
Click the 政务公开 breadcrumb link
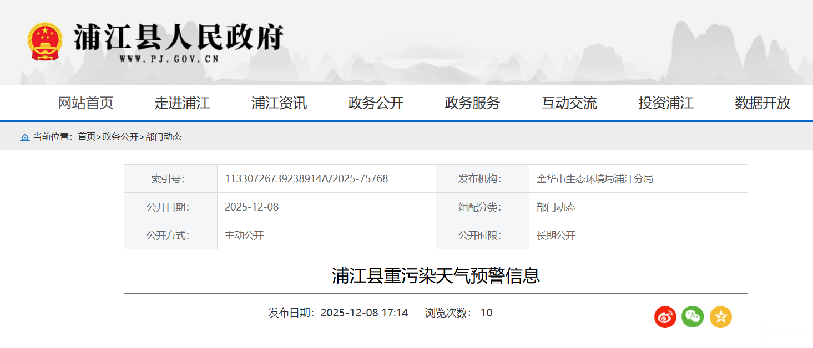pos(120,137)
